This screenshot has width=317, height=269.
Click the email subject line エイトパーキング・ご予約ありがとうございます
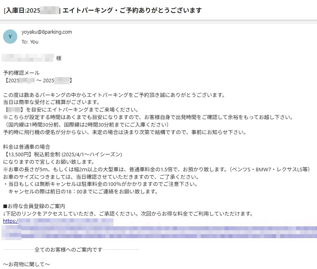132,10
